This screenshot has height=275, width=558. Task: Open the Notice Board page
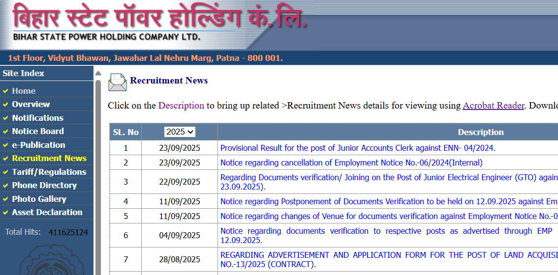38,131
